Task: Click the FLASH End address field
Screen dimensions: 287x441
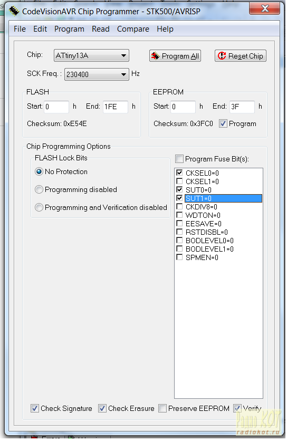Action: click(x=116, y=107)
